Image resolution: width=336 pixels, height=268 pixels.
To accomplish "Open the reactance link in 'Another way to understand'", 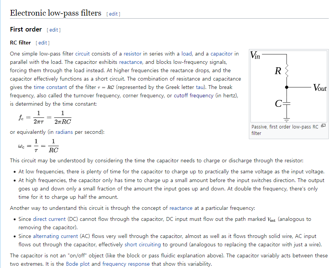I will tap(181, 208).
